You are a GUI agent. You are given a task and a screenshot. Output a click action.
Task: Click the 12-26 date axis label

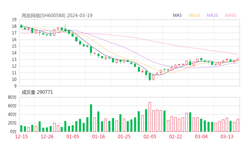[x=47, y=136]
